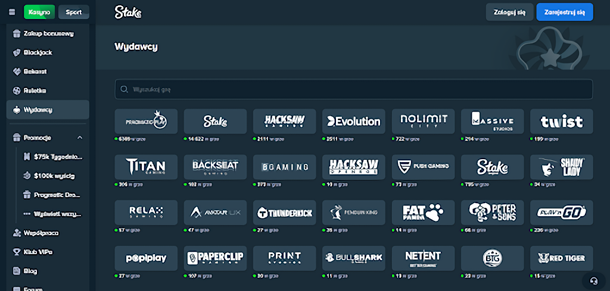This screenshot has height=291, width=610.
Task: Open the Bakarat sidebar entry
Action: [36, 71]
